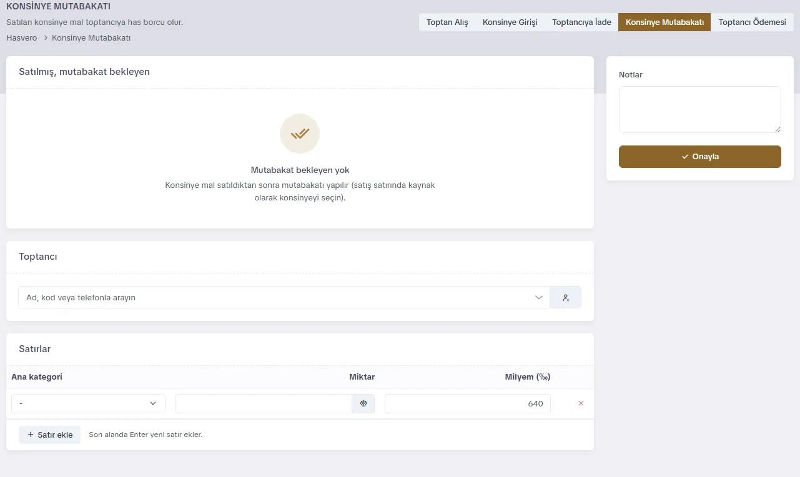Click the double-check reconciliation icon
Screen dimensions: 800x477
point(300,134)
